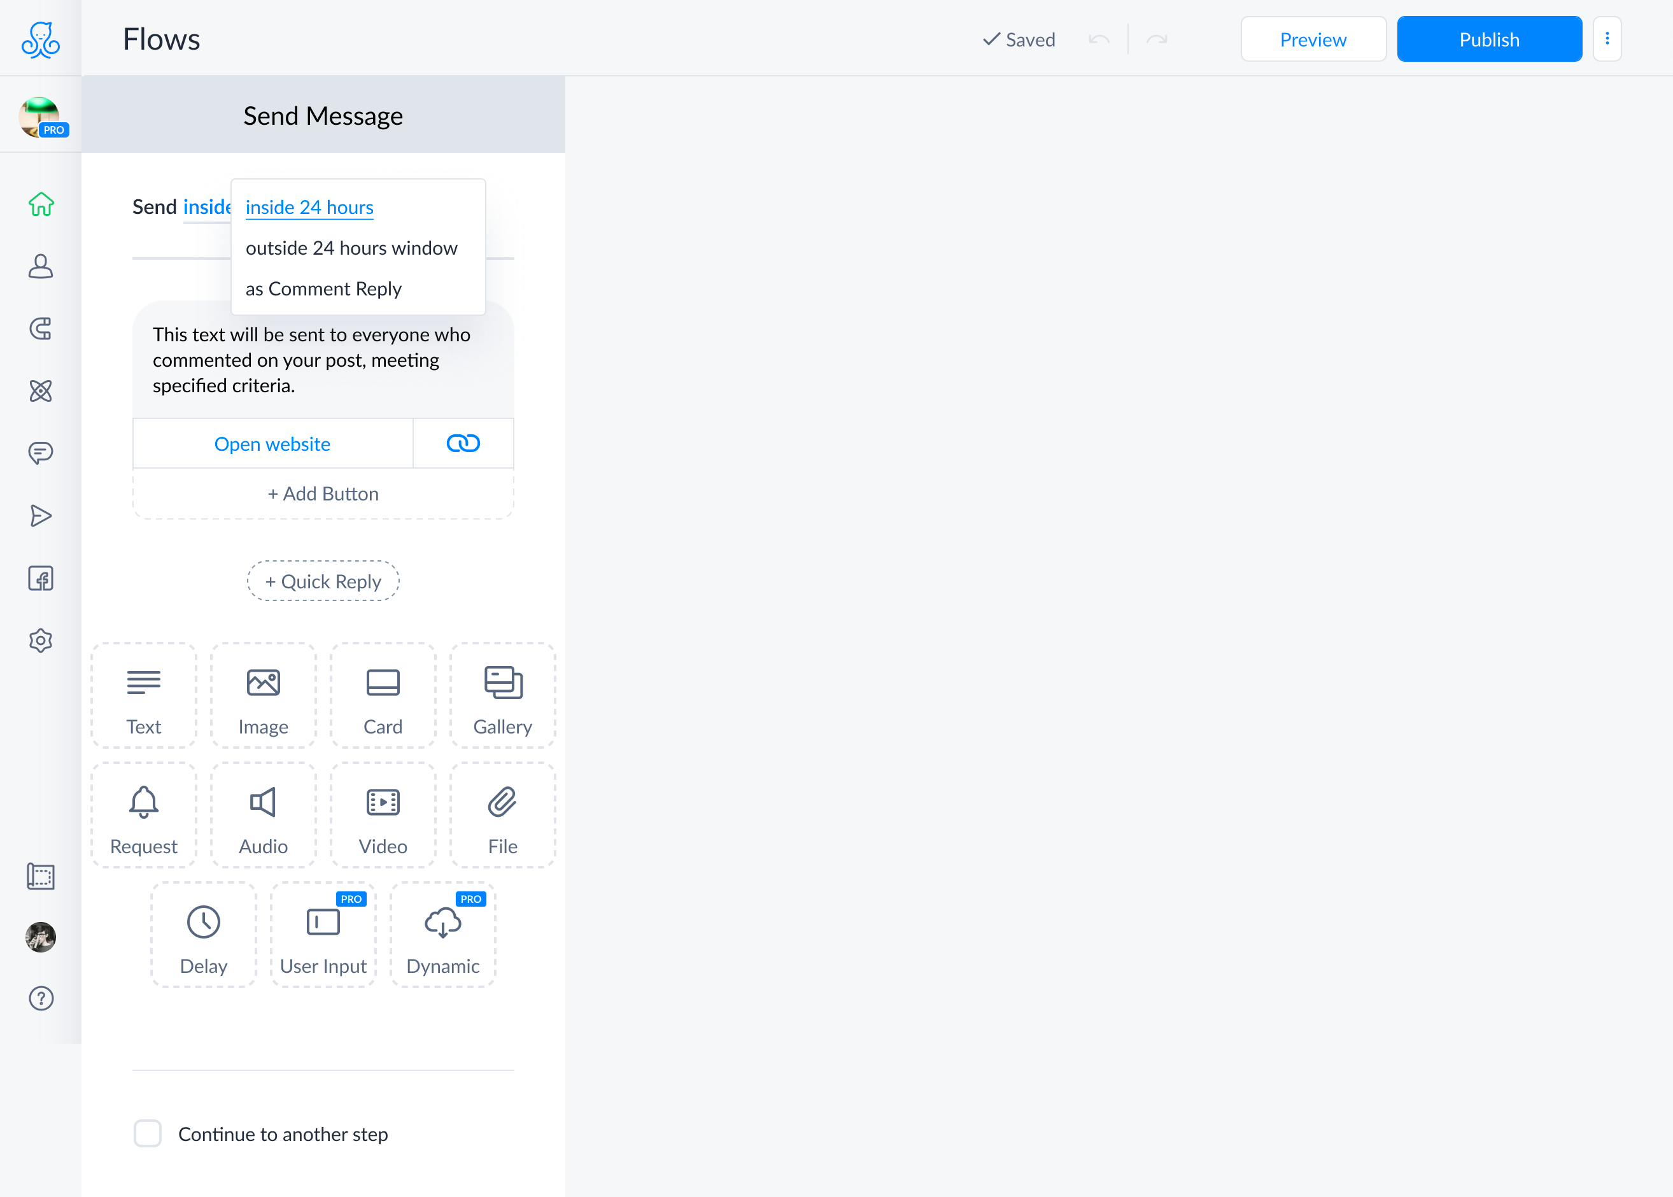Add an Audio block
1673x1197 pixels.
[x=263, y=815]
